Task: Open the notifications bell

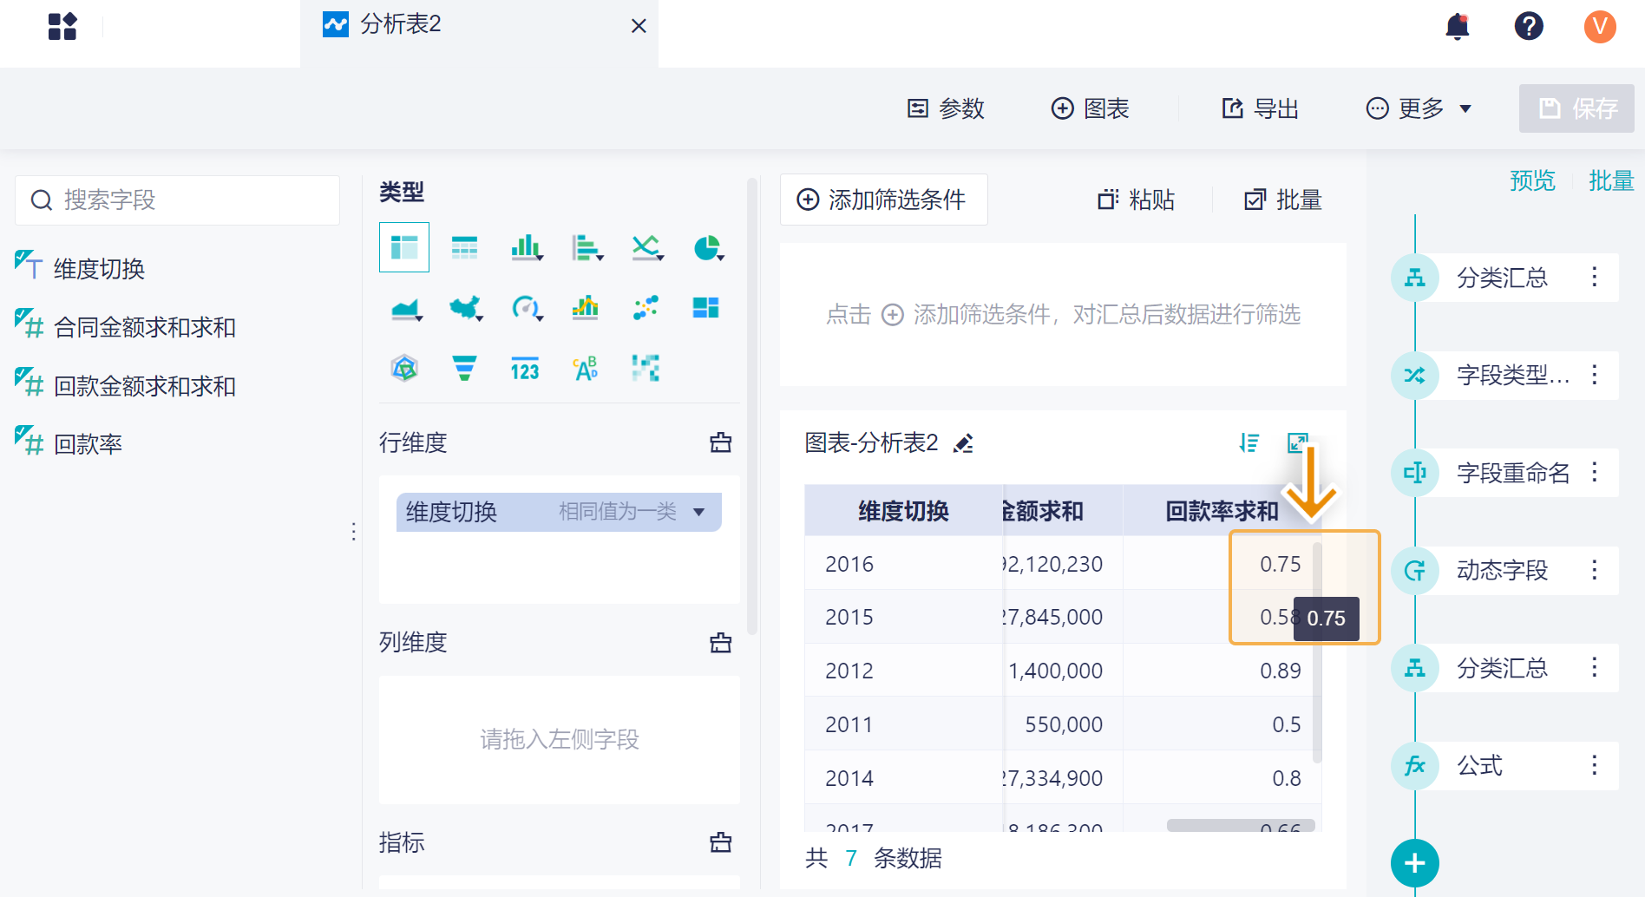Action: (x=1458, y=26)
